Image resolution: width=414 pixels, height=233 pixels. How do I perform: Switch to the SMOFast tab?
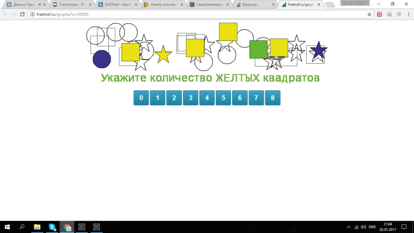click(117, 4)
